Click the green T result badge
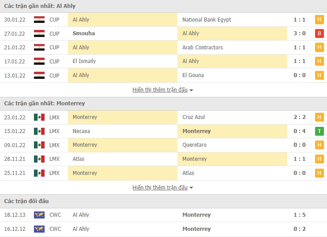The height and width of the screenshot is (237, 327). pos(319,131)
